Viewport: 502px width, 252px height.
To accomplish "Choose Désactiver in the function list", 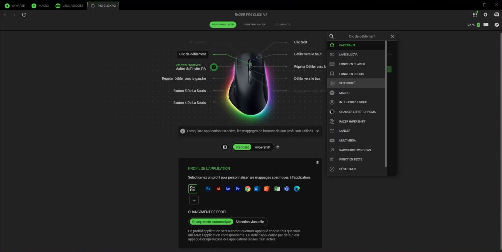I will click(x=356, y=169).
